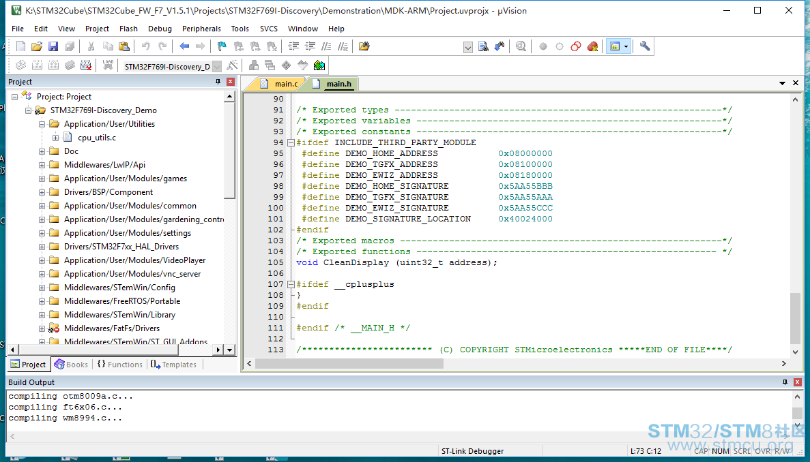Screen dimensions: 810x462
Task: Open Target Options with the magic wand icon
Action: (x=233, y=65)
